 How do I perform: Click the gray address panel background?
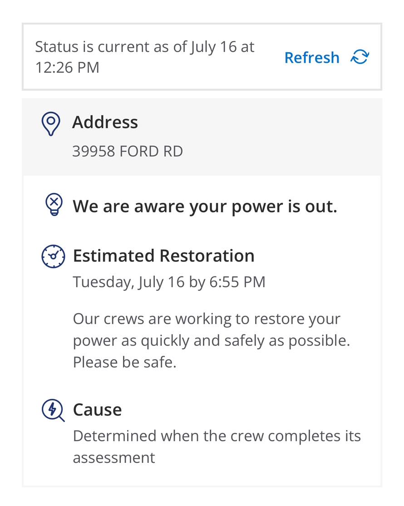(x=202, y=137)
